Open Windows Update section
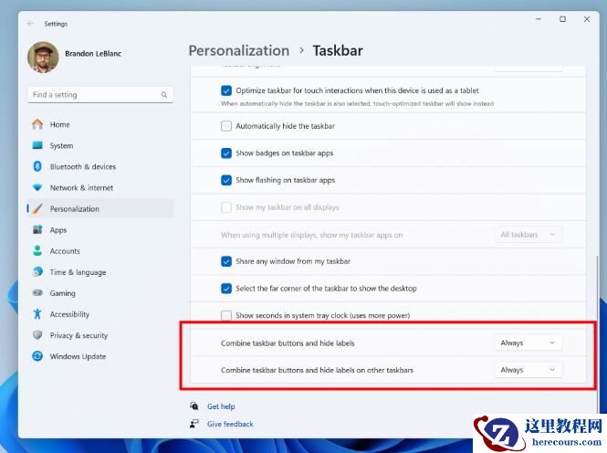The height and width of the screenshot is (453, 607). pyautogui.click(x=100, y=356)
